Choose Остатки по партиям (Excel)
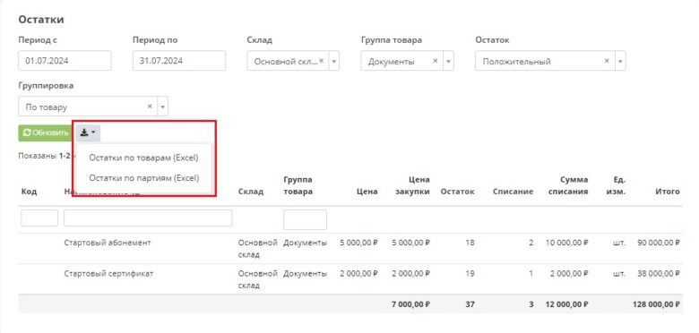The width and height of the screenshot is (699, 333). click(x=143, y=178)
